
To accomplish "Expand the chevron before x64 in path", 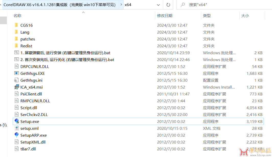I will tap(121, 5).
